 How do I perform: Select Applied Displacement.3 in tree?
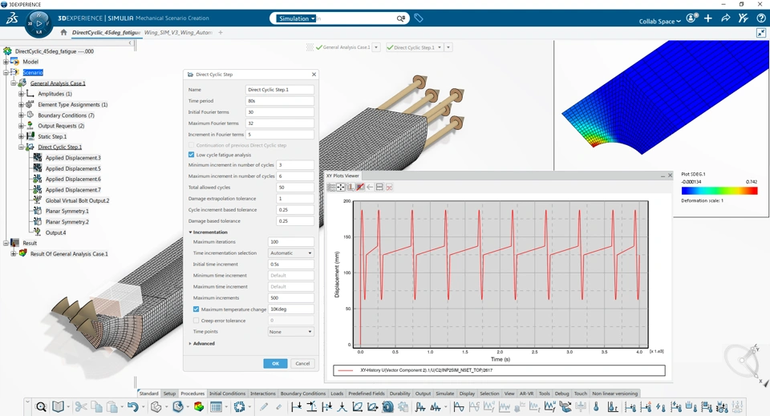(73, 158)
